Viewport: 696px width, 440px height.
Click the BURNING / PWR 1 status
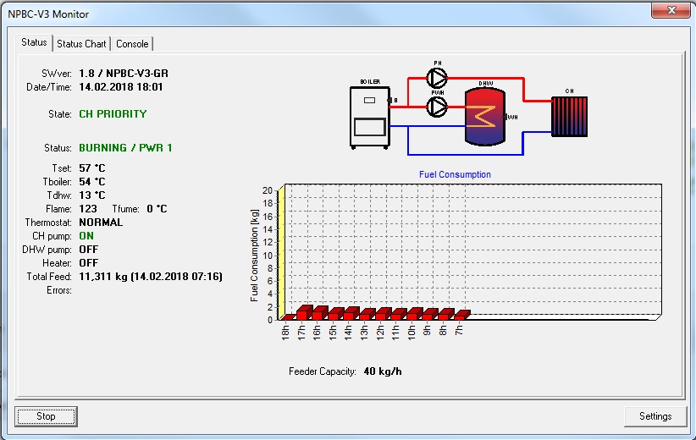coord(125,148)
